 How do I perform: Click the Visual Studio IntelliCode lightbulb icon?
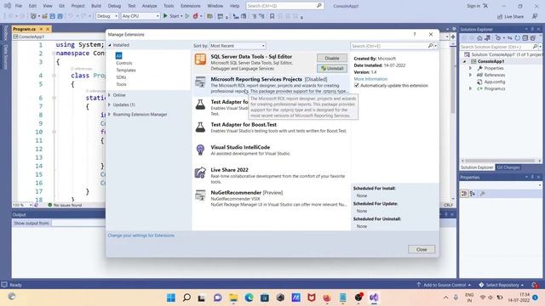pyautogui.click(x=200, y=150)
